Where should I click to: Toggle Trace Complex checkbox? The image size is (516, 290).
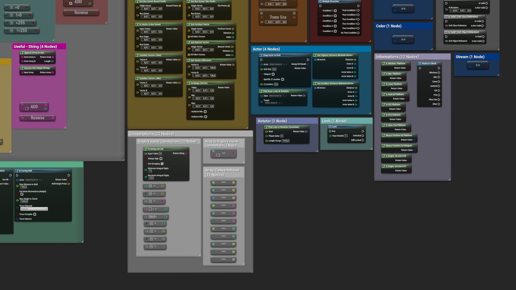point(35,214)
